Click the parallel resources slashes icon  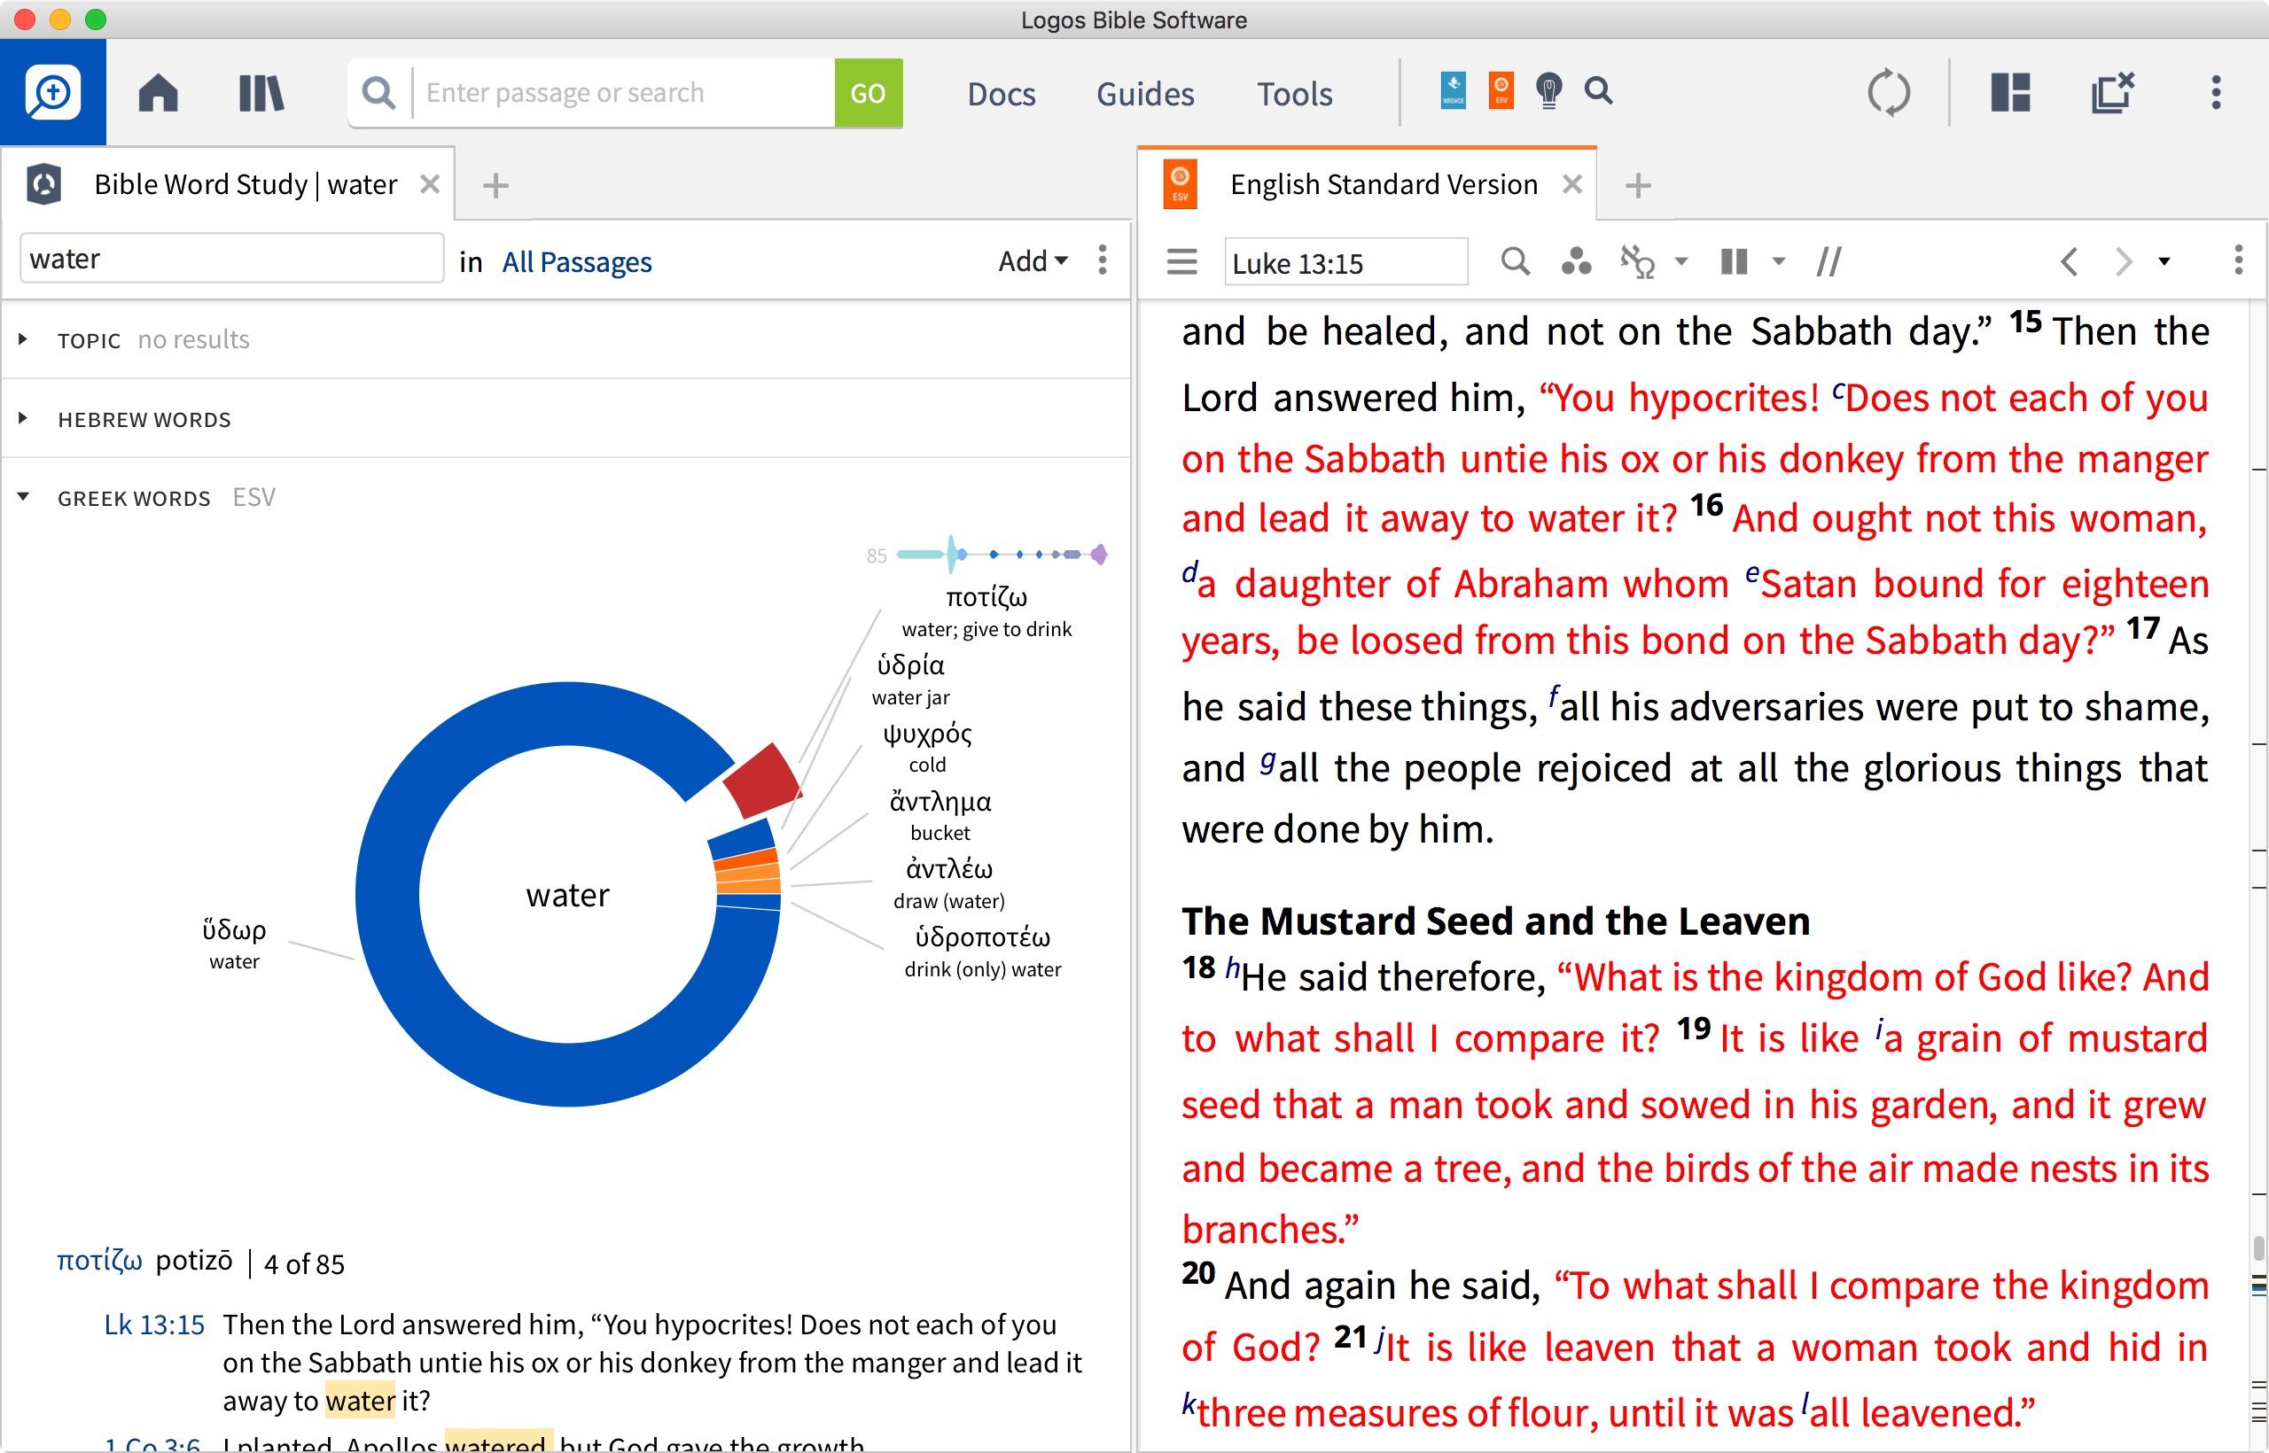tap(1828, 261)
